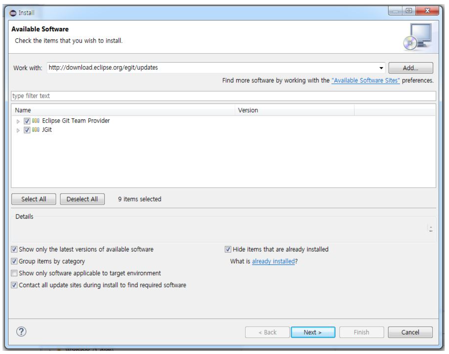Uncheck the Eclipse Git Team Provider checkbox
The image size is (449, 354).
27,121
